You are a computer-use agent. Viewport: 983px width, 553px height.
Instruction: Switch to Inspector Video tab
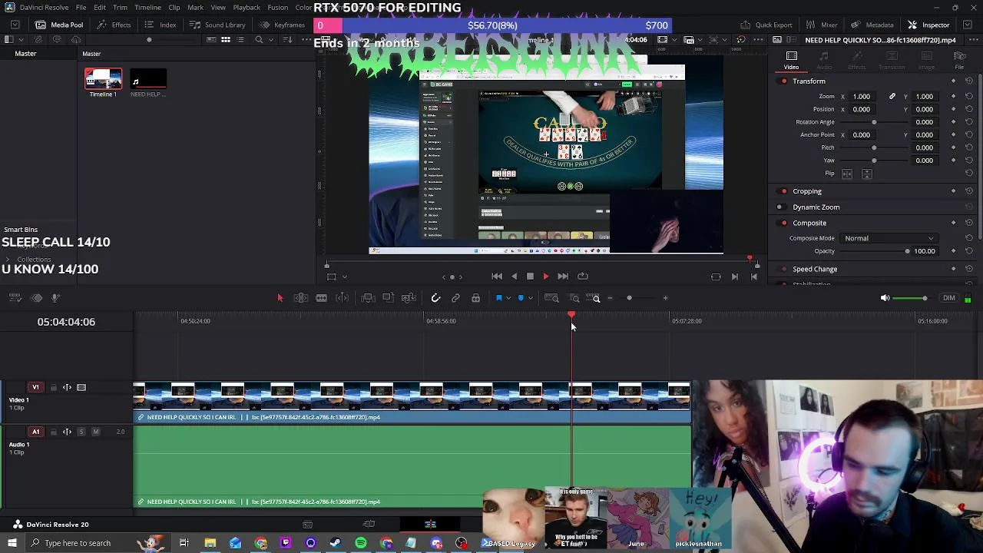791,60
